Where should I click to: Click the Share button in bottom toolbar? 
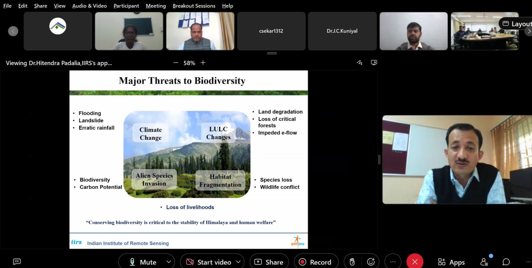269,262
